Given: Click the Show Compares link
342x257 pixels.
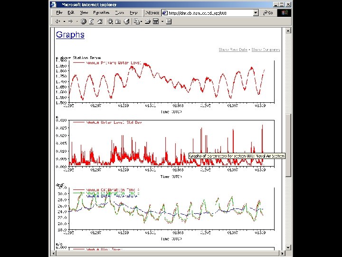Looking at the screenshot, I should tap(266, 49).
